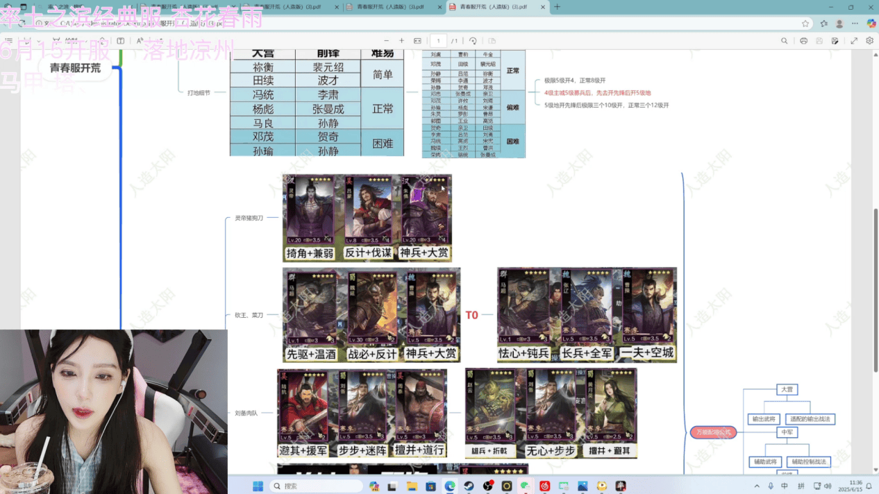This screenshot has height=494, width=879.
Task: Open a new browser tab with plus button
Action: coord(557,7)
